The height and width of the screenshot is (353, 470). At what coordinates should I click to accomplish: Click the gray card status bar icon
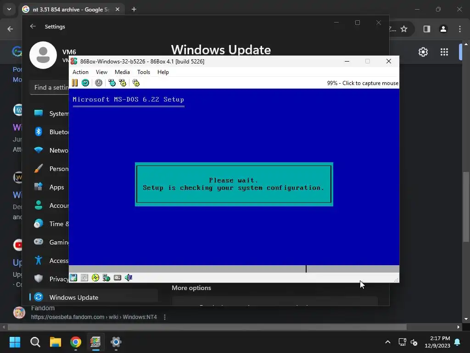(x=117, y=278)
